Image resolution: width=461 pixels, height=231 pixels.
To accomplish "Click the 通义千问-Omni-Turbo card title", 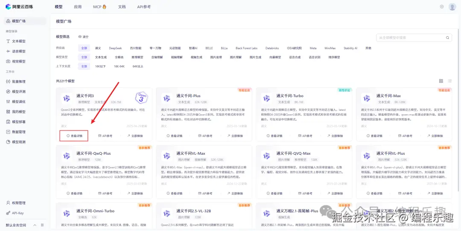I will point(95,211).
